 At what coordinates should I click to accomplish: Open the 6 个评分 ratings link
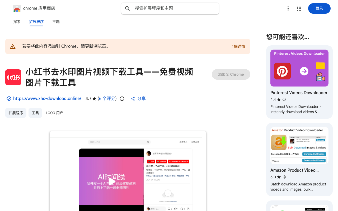107,99
